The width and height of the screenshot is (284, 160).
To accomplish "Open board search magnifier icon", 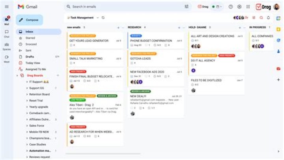I will click(x=261, y=18).
